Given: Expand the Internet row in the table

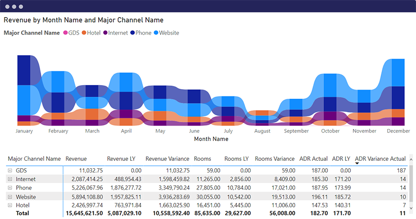Looking at the screenshot, I should click(x=10, y=179).
